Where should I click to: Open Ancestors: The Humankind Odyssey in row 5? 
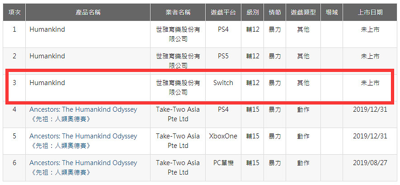coord(83,136)
